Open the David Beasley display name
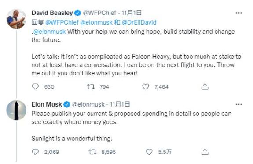 tap(52, 13)
